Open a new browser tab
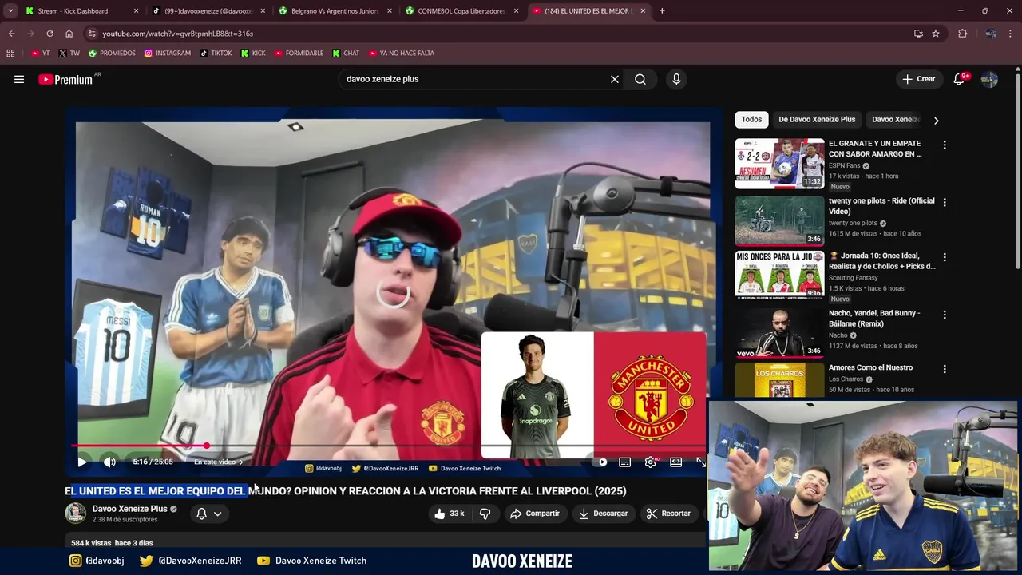The image size is (1022, 575). (662, 11)
